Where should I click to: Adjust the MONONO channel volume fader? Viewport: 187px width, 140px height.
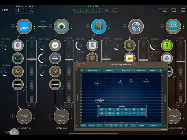pyautogui.click(x=181, y=61)
